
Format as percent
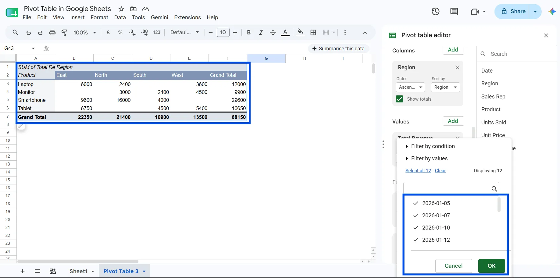click(120, 32)
